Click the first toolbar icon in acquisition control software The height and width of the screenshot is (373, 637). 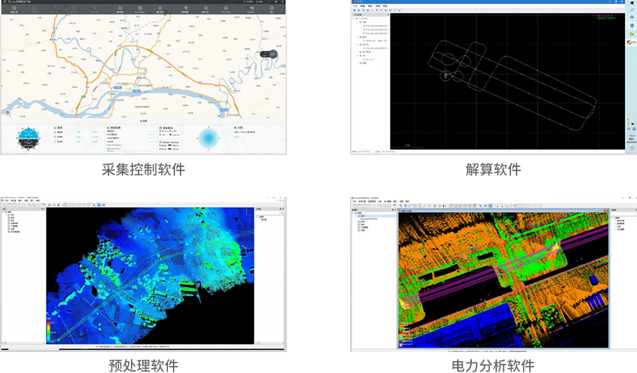pyautogui.click(x=15, y=10)
